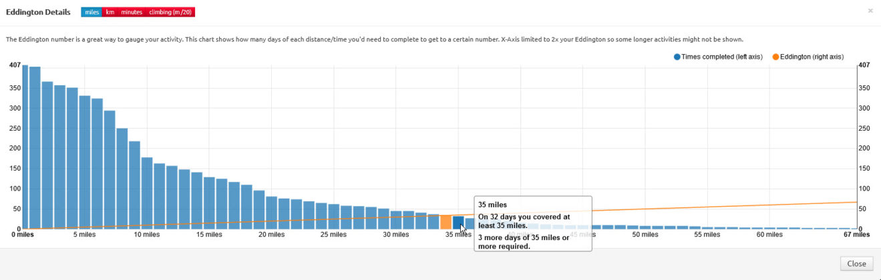Click the blue legend dot for Times completed

[677, 57]
